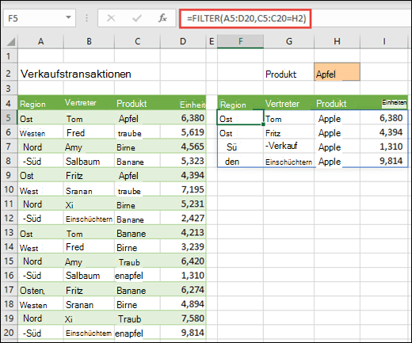Image resolution: width=412 pixels, height=343 pixels.
Task: Select column A header
Action: coord(40,41)
